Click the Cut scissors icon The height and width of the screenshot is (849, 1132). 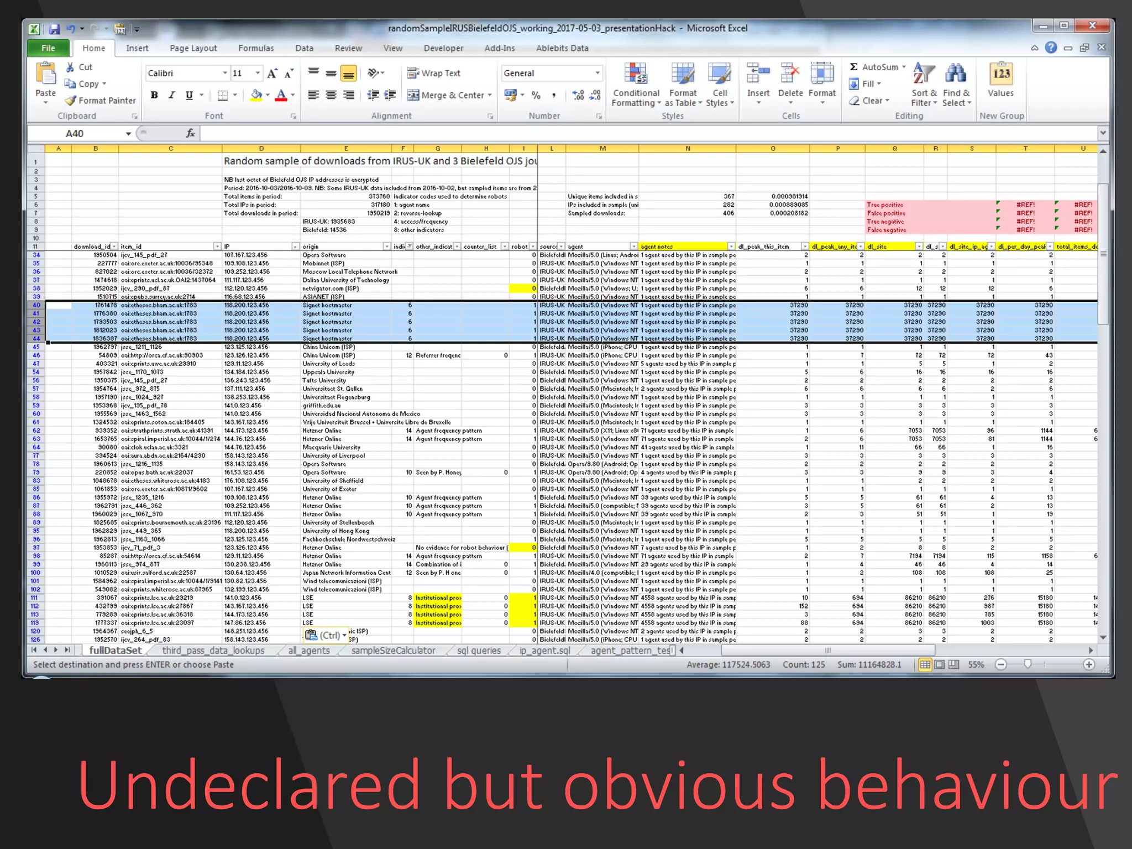(x=70, y=67)
